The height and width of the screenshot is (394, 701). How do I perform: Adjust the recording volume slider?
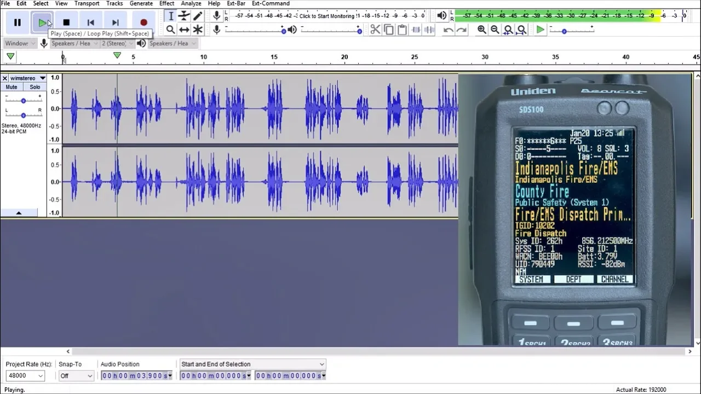click(255, 31)
